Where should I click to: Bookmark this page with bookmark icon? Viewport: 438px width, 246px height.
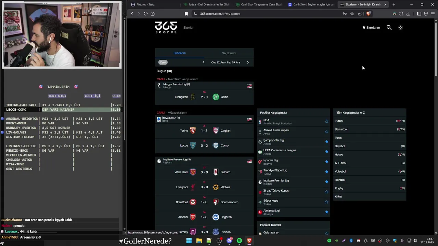pos(186,14)
